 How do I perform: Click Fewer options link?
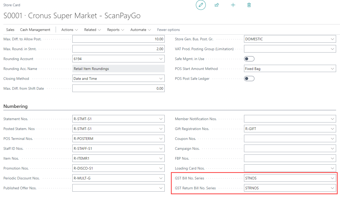[169, 30]
